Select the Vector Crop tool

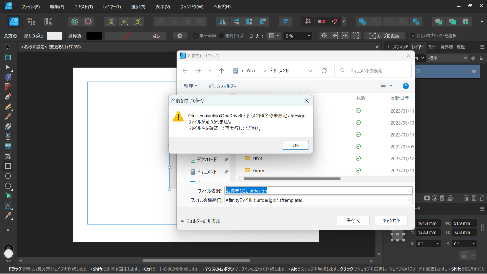pos(8,156)
